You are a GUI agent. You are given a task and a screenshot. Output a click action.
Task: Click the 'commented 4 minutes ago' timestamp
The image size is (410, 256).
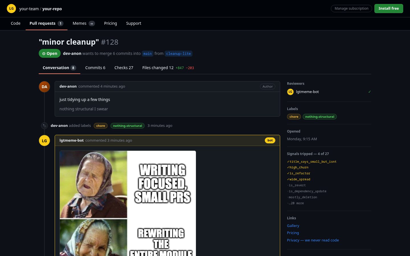pyautogui.click(x=102, y=86)
